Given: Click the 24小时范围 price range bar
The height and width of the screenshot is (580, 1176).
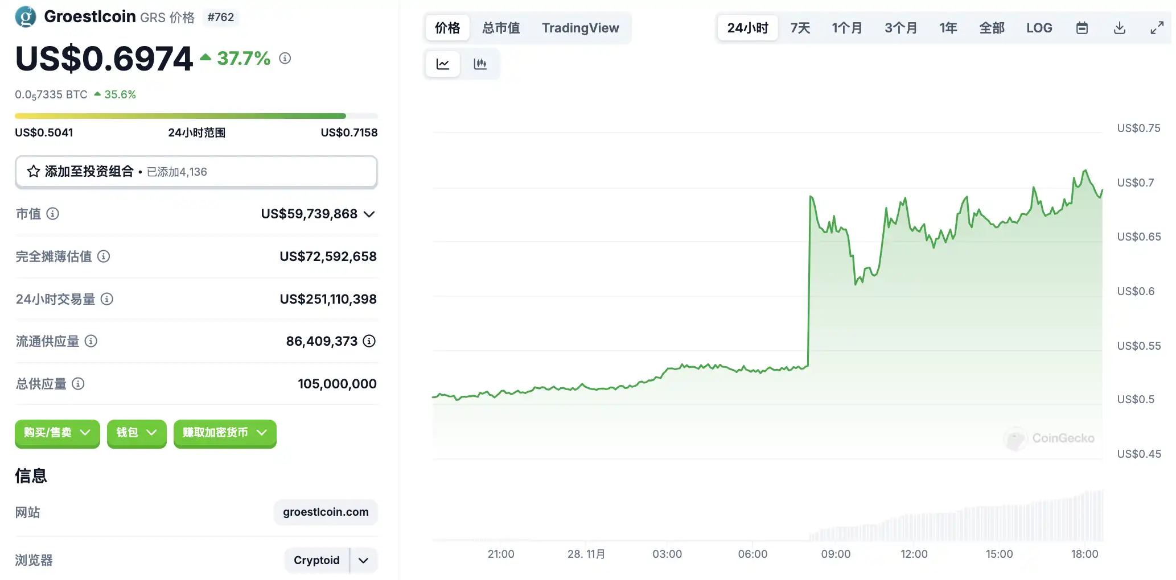Looking at the screenshot, I should (x=196, y=116).
